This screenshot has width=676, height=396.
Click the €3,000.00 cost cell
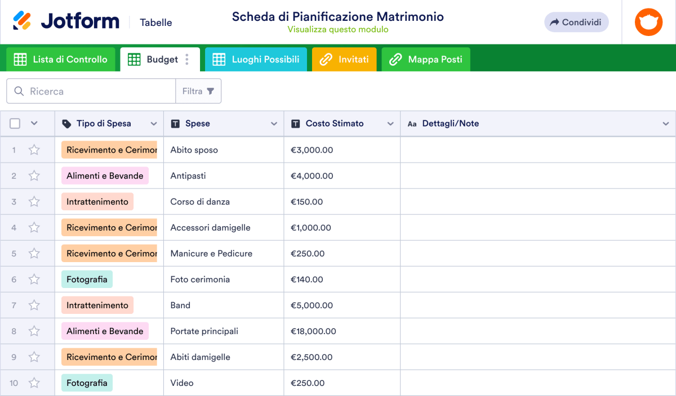[342, 150]
